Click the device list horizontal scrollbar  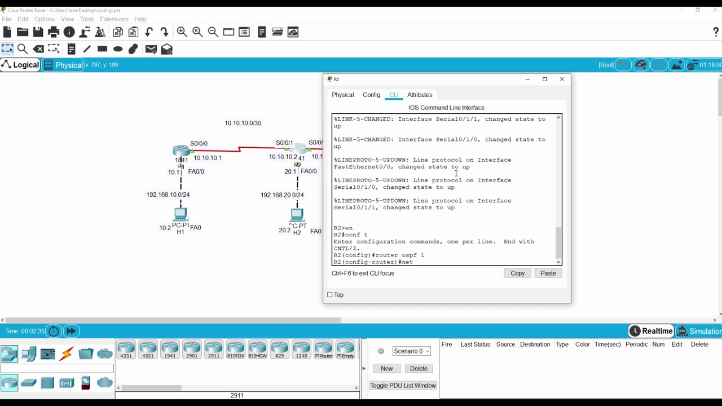151,388
